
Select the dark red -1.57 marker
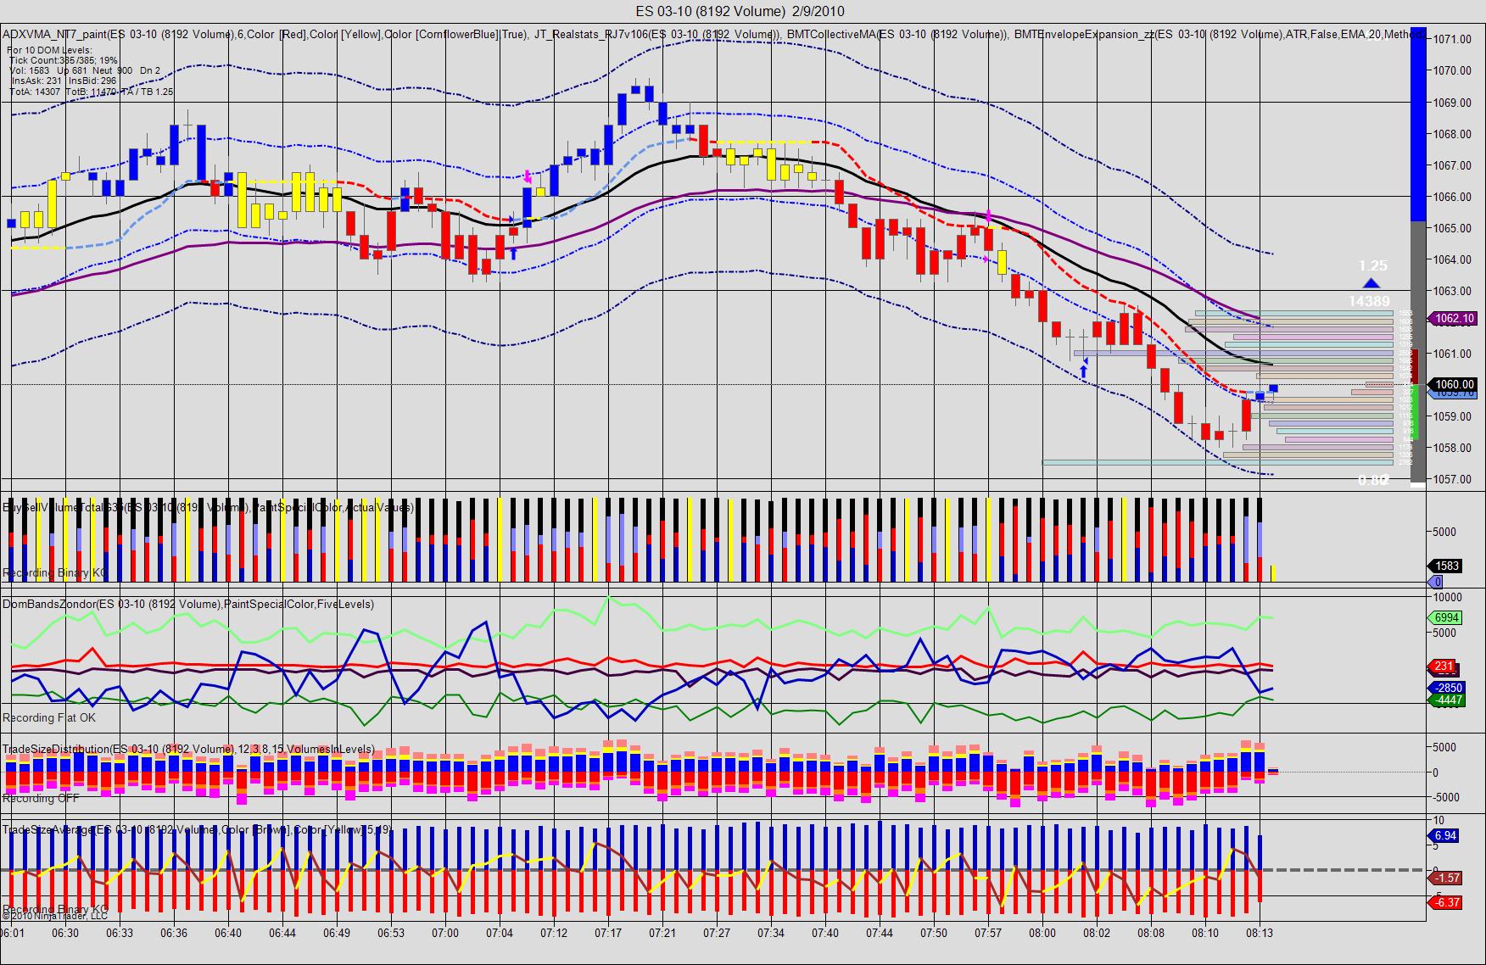[x=1446, y=878]
